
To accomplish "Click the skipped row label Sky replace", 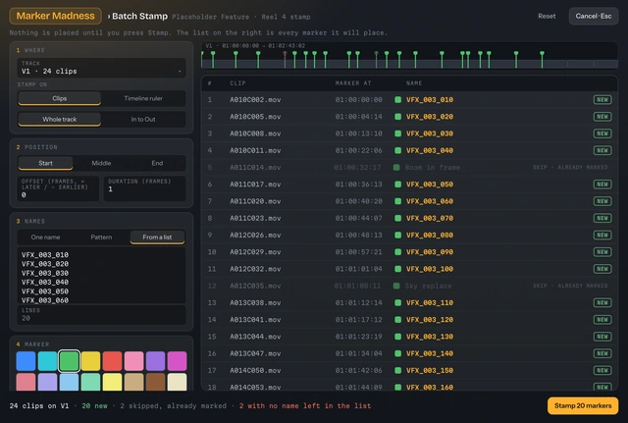I will click(x=428, y=286).
